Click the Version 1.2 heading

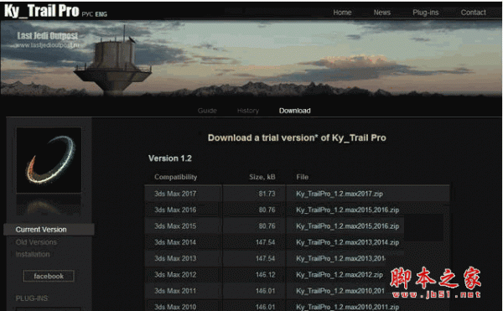(169, 158)
